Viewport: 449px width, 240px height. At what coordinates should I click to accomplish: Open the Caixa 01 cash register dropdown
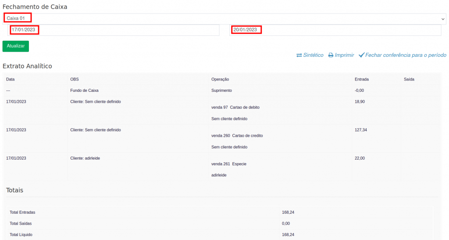coord(219,18)
